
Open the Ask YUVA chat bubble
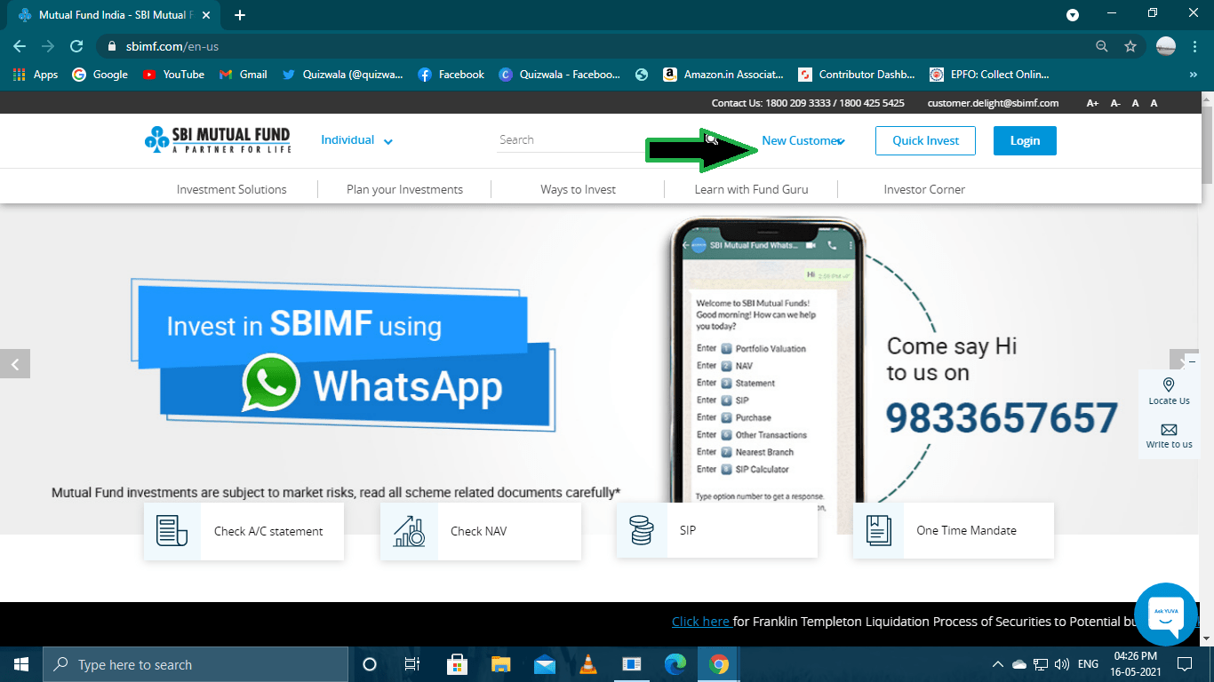point(1165,614)
